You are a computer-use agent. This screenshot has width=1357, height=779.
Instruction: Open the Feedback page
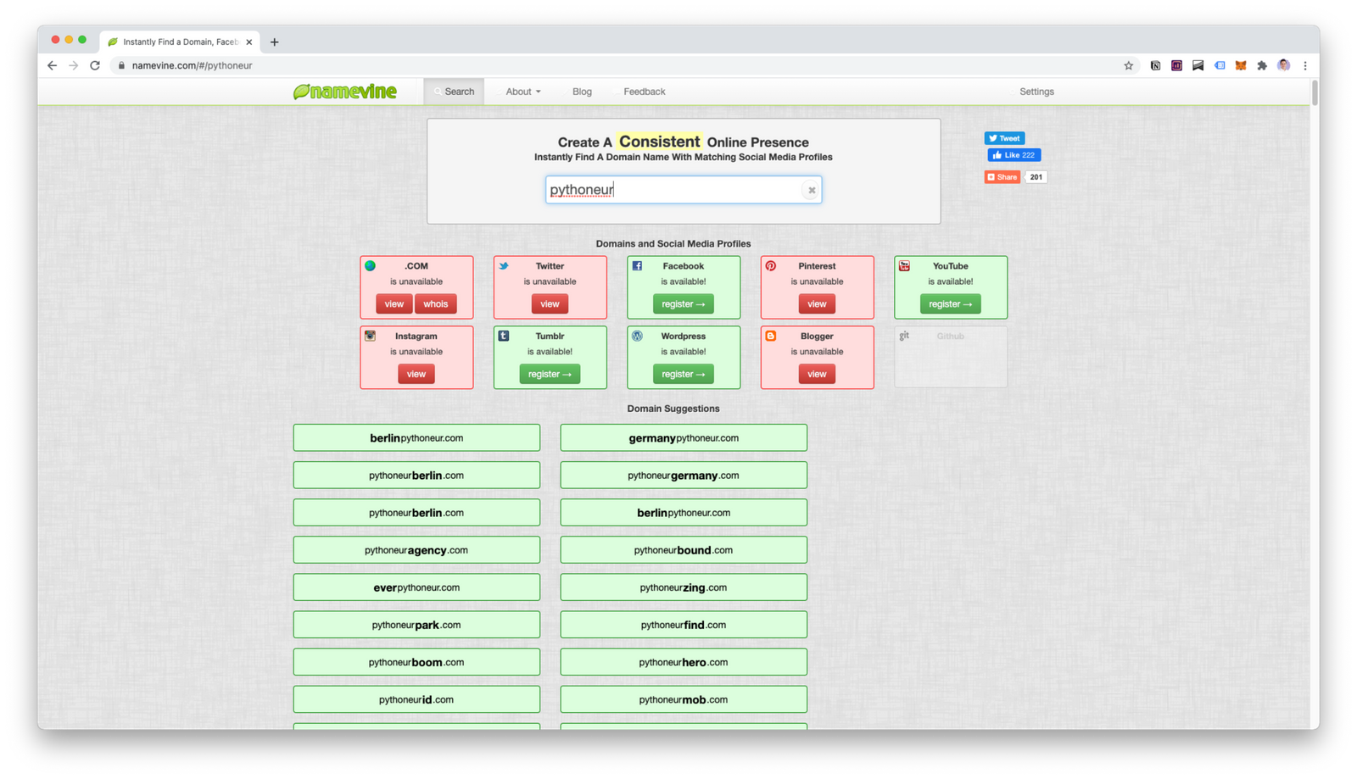(x=644, y=92)
